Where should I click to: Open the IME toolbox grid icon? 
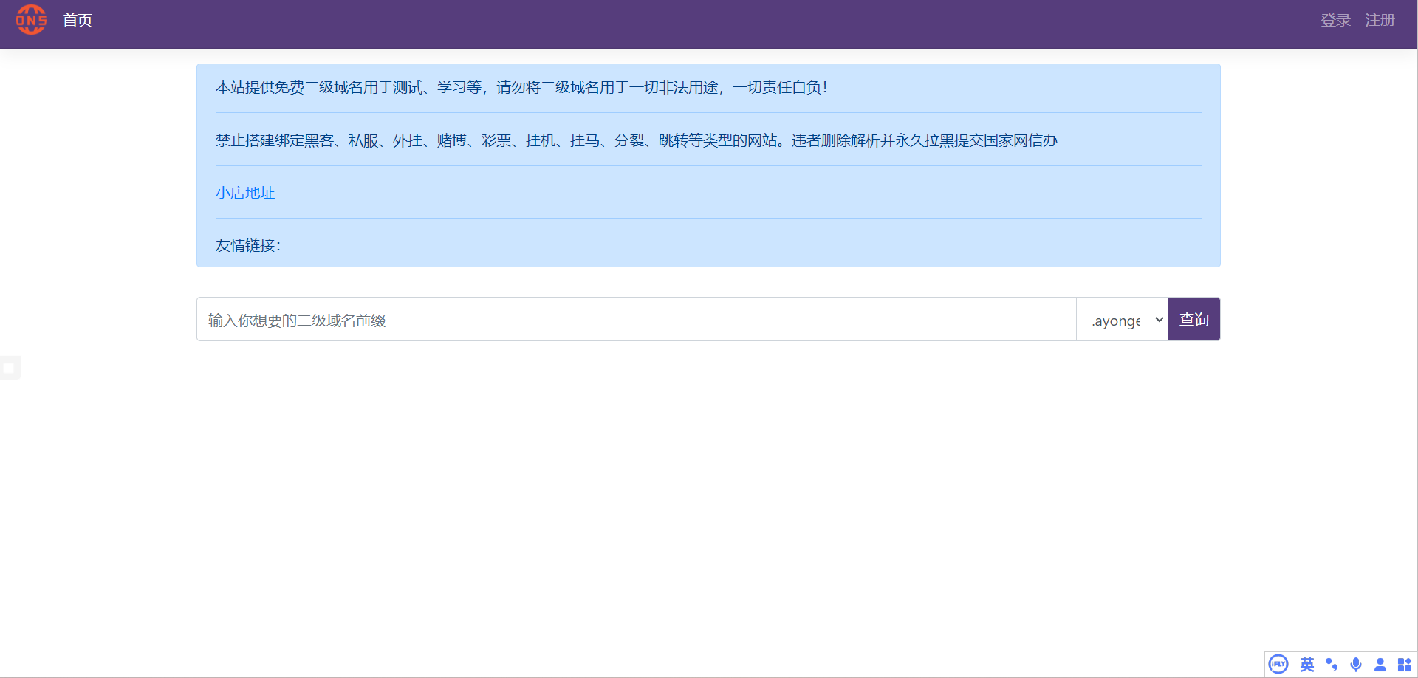pyautogui.click(x=1404, y=664)
